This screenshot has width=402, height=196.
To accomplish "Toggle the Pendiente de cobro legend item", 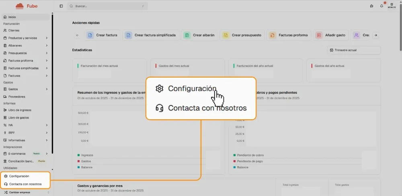I will tap(248, 155).
